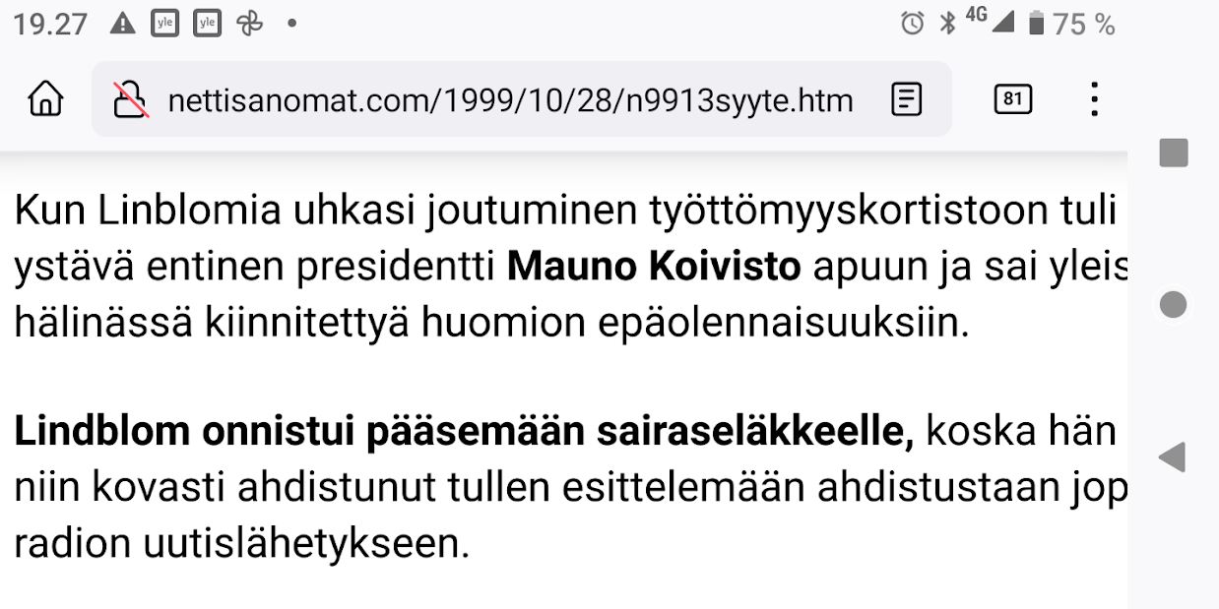Image resolution: width=1219 pixels, height=609 pixels.
Task: Tap the 4G signal strength indicator
Action: (x=990, y=20)
